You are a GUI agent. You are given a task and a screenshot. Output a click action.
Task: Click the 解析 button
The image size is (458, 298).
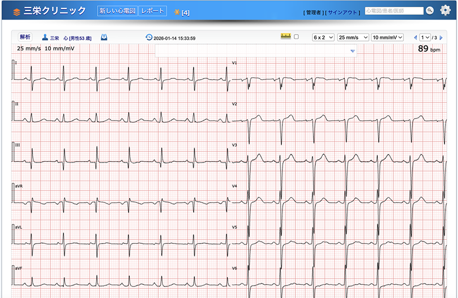tap(25, 37)
